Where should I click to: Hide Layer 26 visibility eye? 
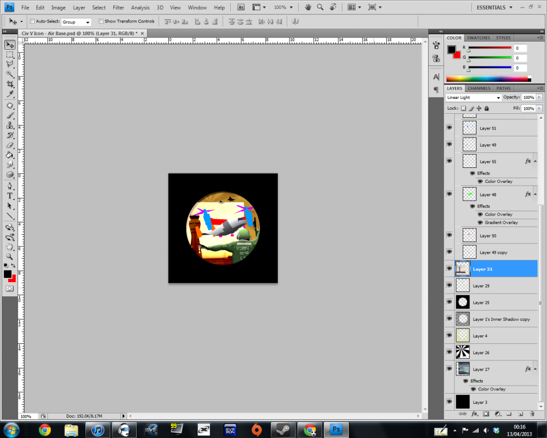coord(449,352)
